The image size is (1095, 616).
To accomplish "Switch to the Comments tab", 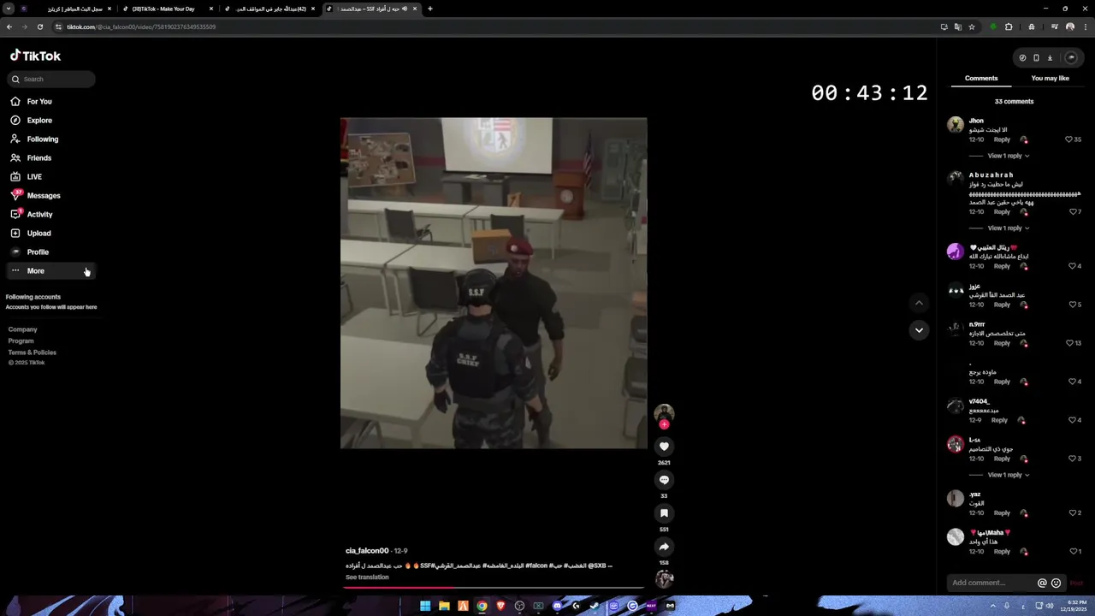I will coord(981,78).
